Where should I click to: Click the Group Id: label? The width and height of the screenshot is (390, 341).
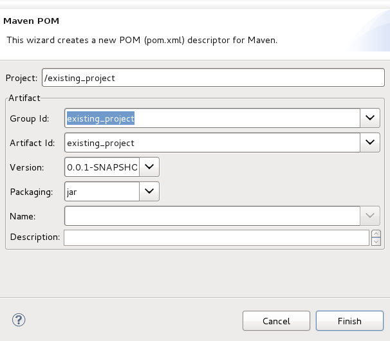(30, 118)
